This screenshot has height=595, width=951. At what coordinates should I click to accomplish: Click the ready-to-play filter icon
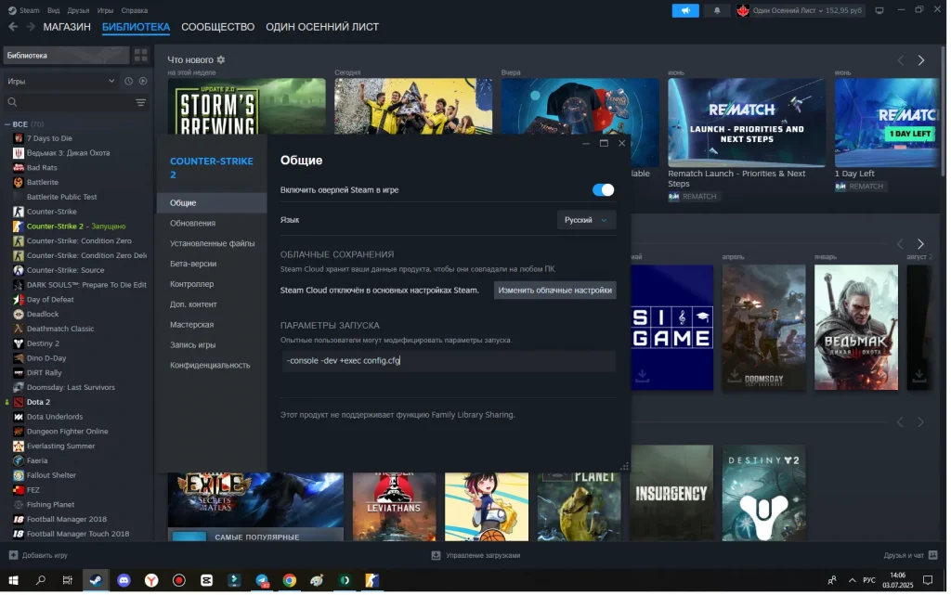tap(144, 81)
